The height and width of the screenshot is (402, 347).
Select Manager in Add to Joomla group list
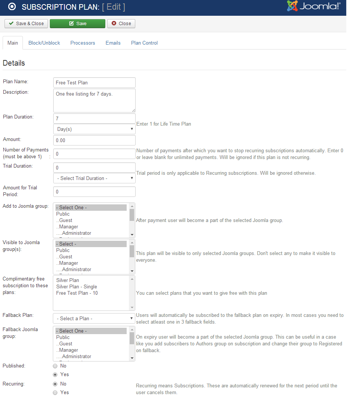coord(69,227)
